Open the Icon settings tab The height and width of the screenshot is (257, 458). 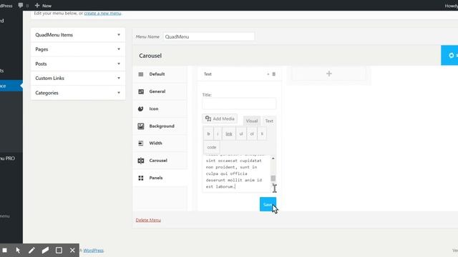point(160,109)
